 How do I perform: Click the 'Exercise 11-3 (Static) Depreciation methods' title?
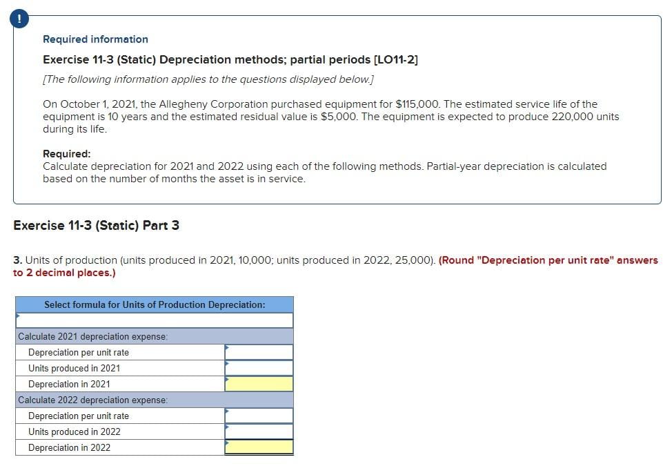click(x=230, y=59)
